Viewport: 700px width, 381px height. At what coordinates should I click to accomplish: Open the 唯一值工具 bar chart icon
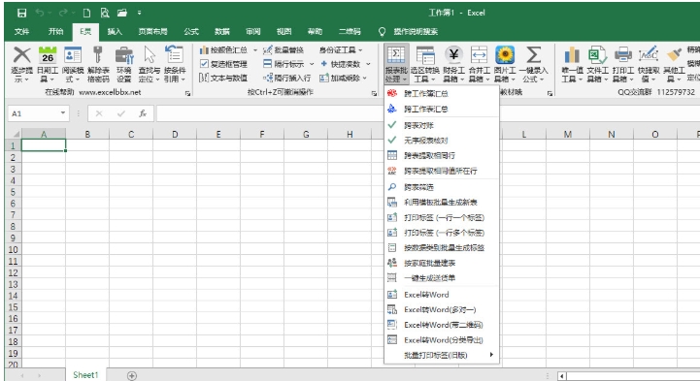572,55
